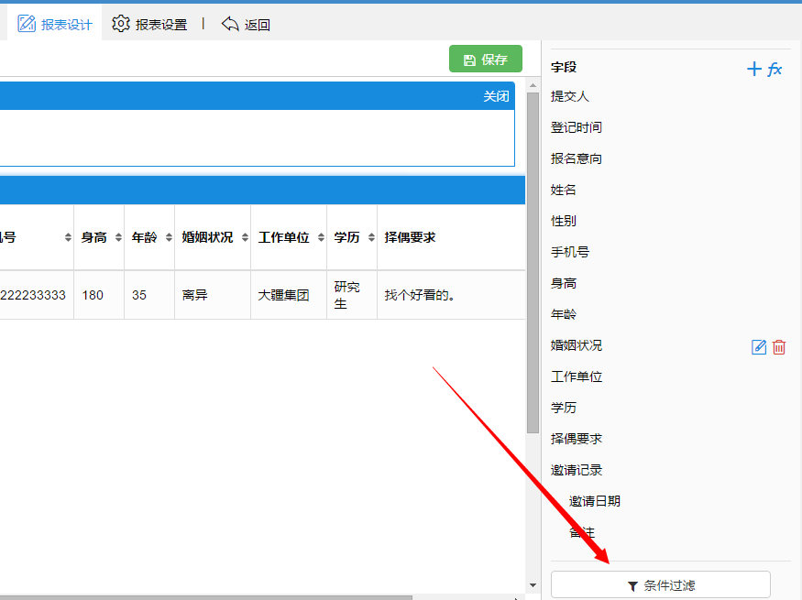Sort by 年龄 column arrows
The width and height of the screenshot is (802, 600).
(169, 238)
